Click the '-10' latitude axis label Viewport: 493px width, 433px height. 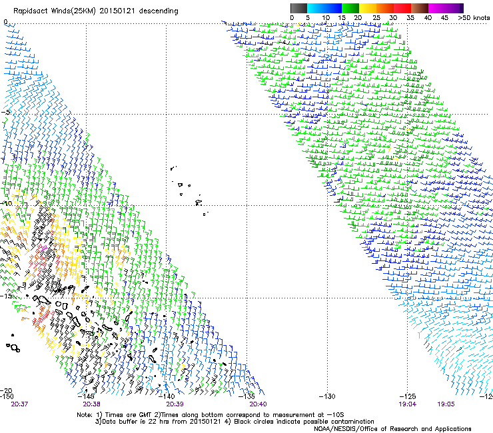(7, 203)
